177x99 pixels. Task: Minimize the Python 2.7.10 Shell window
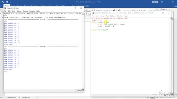pos(70,8)
